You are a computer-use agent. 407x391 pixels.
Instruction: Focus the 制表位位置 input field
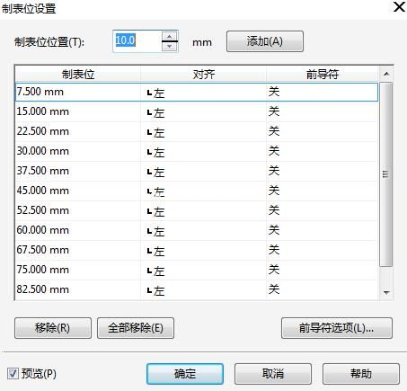(x=137, y=41)
